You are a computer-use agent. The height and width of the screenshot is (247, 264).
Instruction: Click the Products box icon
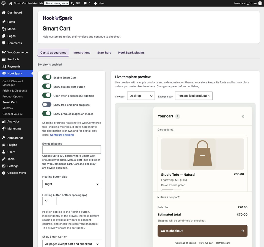[4, 59]
